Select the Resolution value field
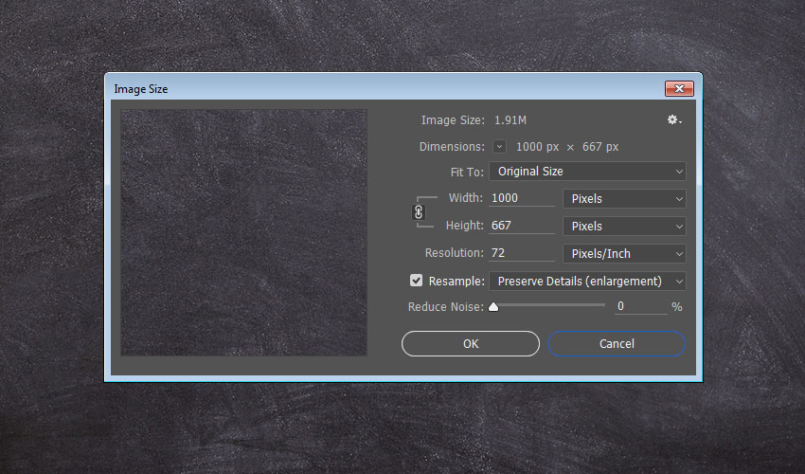The image size is (805, 474). pyautogui.click(x=522, y=254)
